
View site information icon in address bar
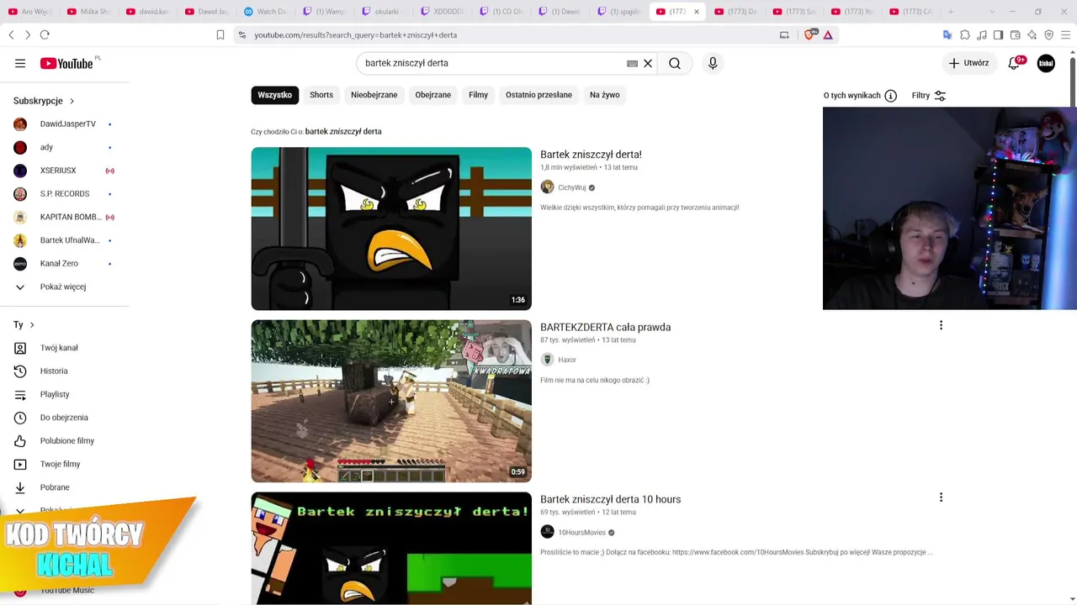(242, 34)
